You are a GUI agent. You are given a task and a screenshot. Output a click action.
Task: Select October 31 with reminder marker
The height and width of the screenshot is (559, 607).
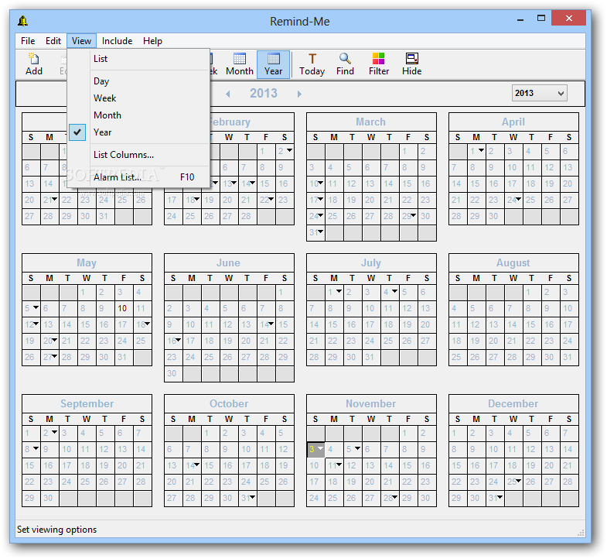tap(247, 498)
